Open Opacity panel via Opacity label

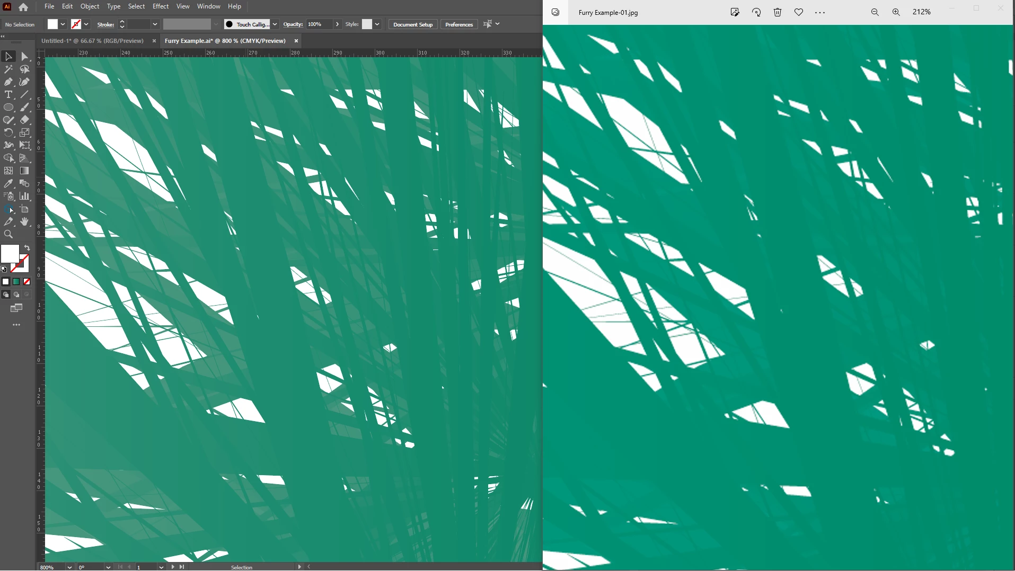(293, 24)
